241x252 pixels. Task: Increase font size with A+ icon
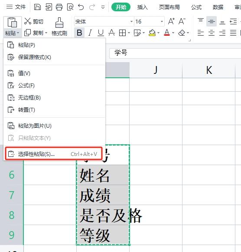click(171, 21)
